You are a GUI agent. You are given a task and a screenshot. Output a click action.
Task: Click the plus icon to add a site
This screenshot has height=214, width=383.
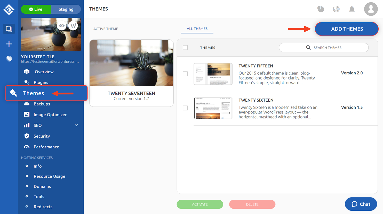[9, 44]
